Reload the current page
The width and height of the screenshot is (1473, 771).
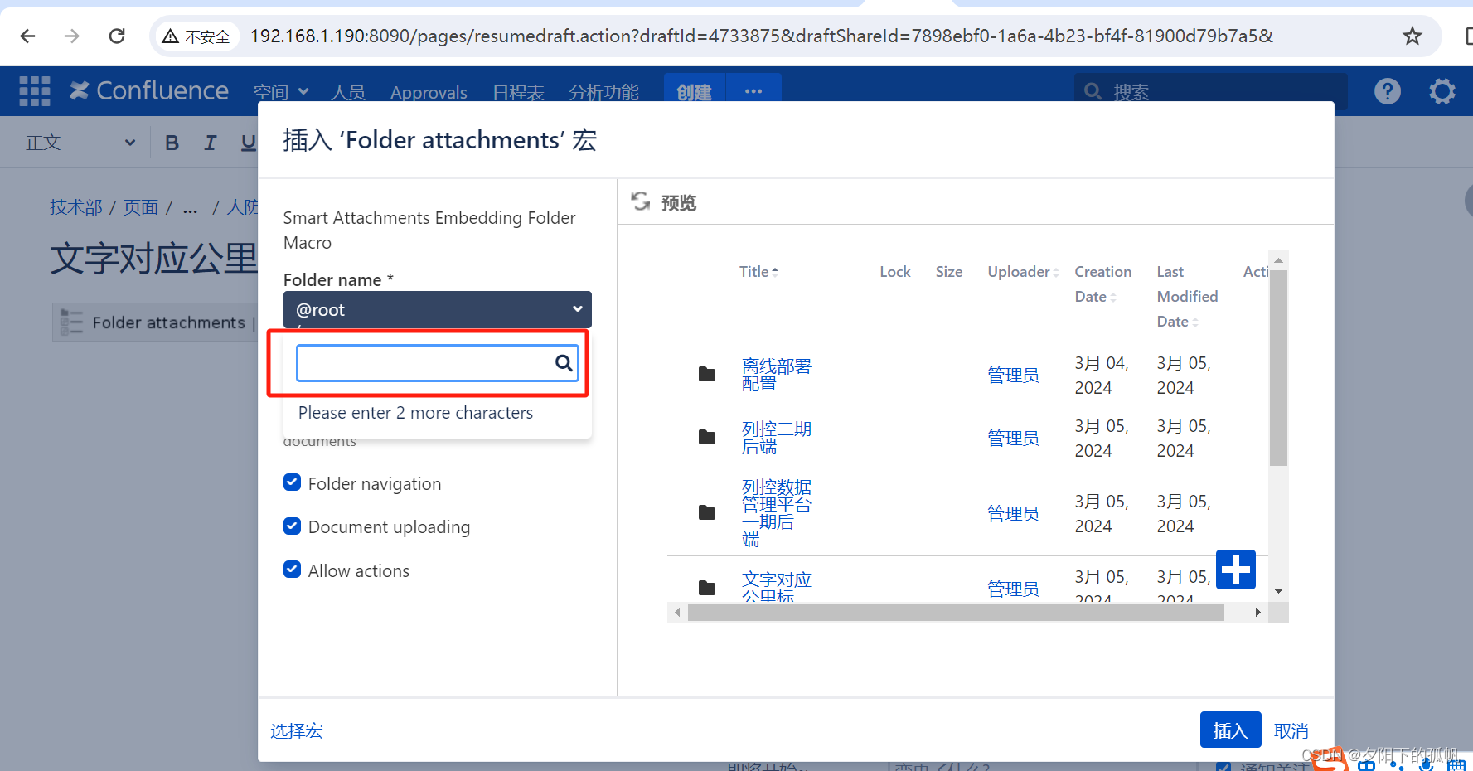pyautogui.click(x=117, y=36)
